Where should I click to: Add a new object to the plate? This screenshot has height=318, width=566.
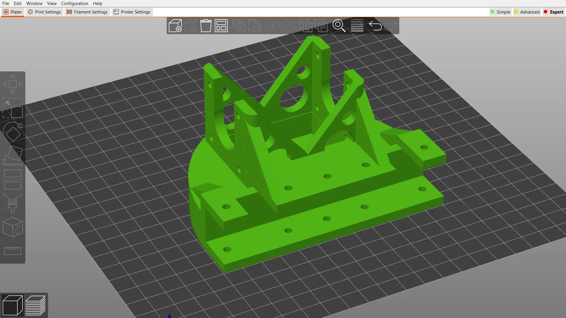click(x=175, y=26)
